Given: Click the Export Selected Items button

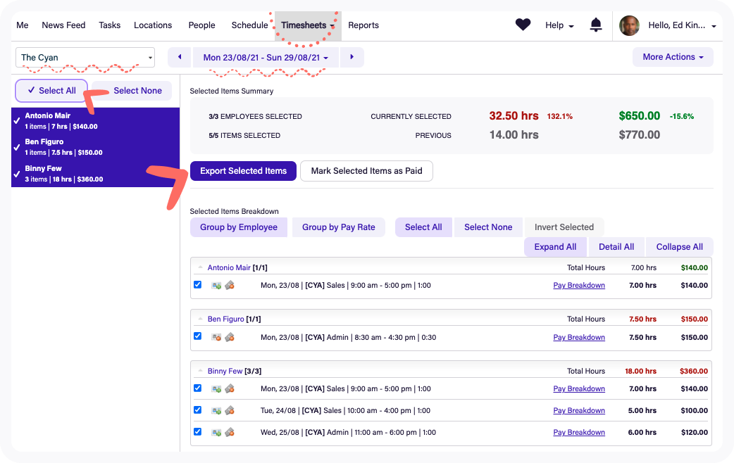Looking at the screenshot, I should pos(242,171).
